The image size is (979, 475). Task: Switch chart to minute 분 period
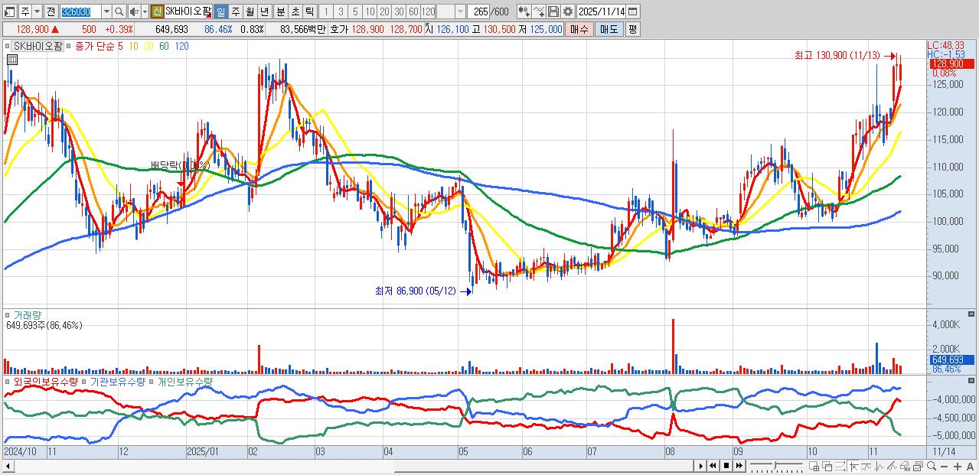click(280, 11)
